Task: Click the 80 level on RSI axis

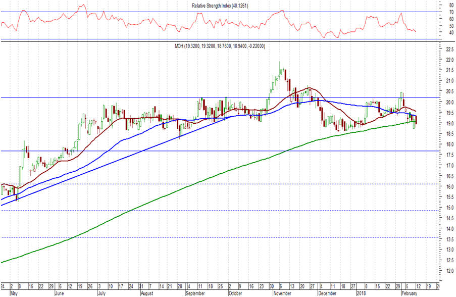Action: [x=444, y=5]
